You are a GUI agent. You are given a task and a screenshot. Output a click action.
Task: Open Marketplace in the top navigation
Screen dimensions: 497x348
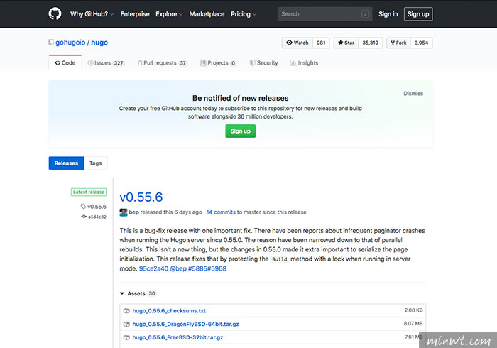(207, 14)
